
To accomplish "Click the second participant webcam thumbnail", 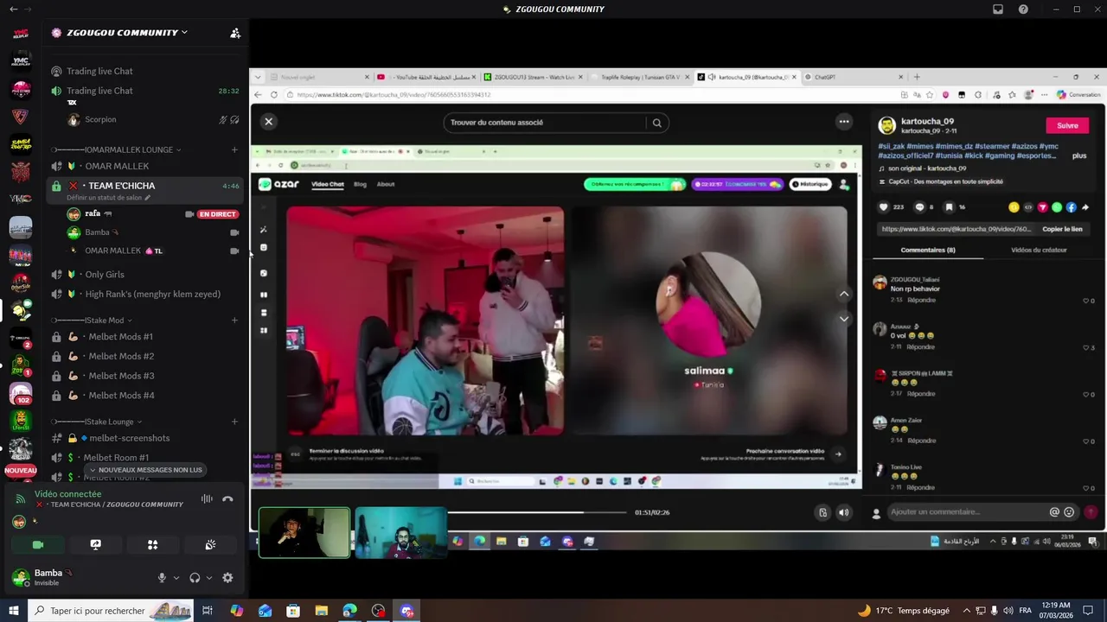I will [401, 533].
